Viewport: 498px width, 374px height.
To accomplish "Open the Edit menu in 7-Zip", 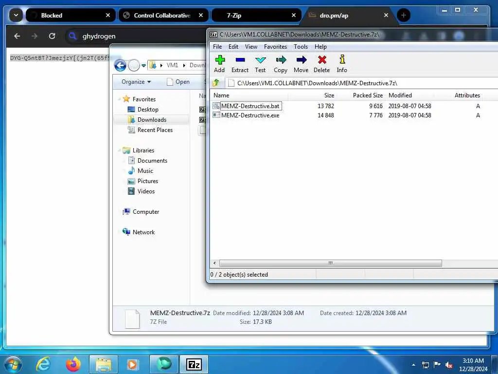I will tap(233, 47).
